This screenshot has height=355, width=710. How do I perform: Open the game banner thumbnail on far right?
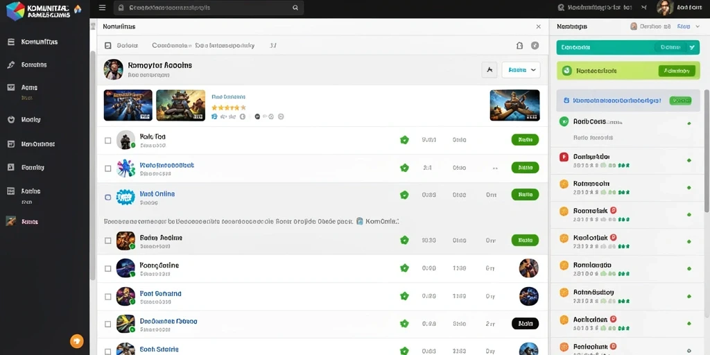pos(515,105)
